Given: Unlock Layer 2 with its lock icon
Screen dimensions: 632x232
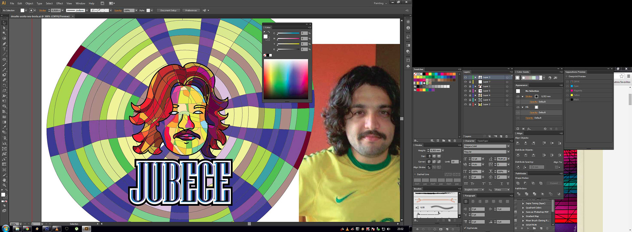Looking at the screenshot, I should pos(470,104).
